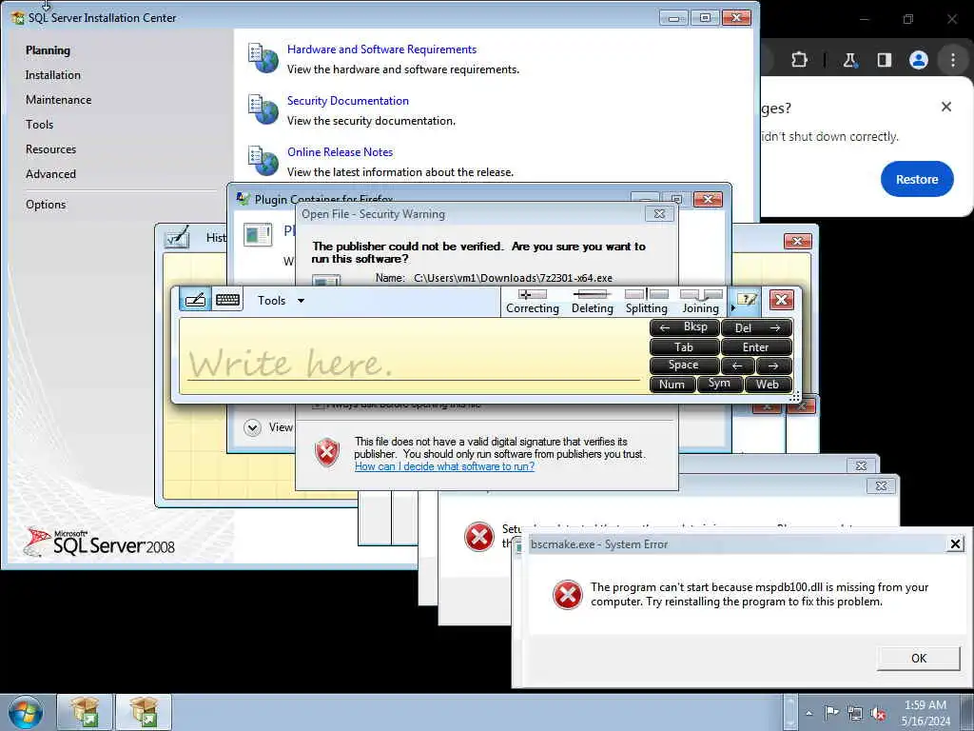
Task: Open the Web shortcuts pad
Action: [768, 385]
